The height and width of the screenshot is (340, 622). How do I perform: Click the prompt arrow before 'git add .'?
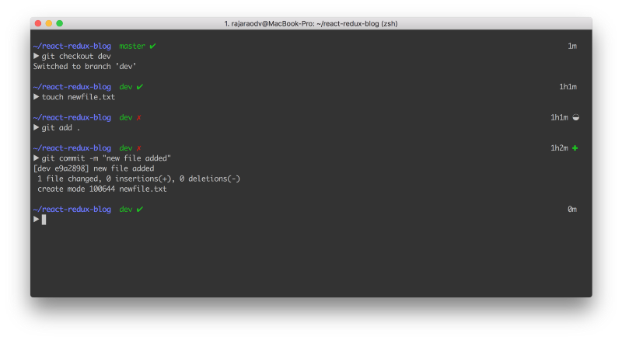click(36, 127)
